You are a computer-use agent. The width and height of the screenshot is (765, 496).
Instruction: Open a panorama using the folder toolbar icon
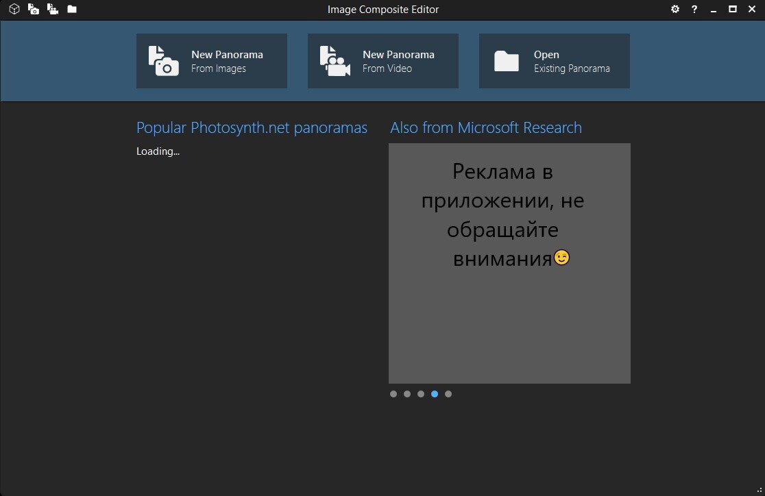71,10
